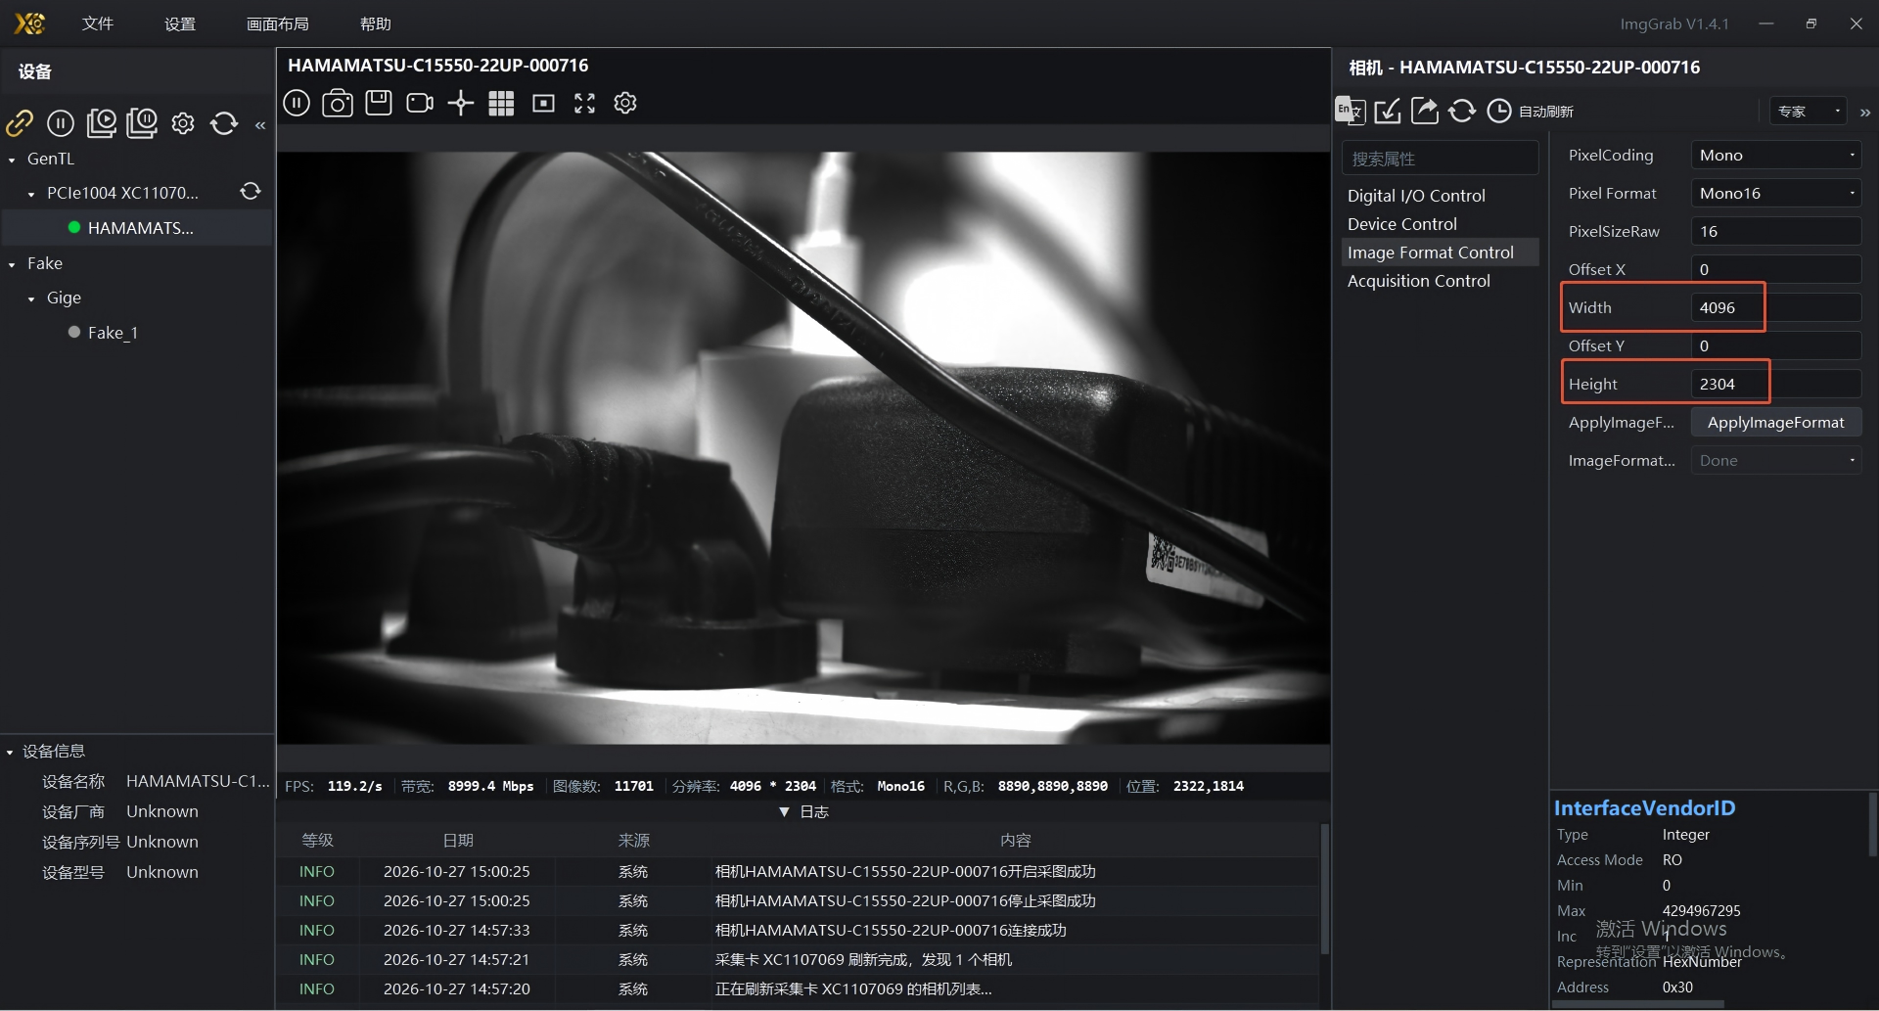Toggle the grid overlay icon

[501, 103]
